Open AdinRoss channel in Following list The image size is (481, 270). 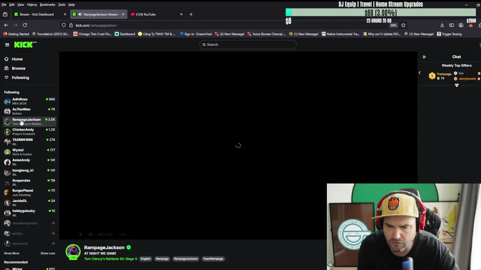click(x=29, y=101)
